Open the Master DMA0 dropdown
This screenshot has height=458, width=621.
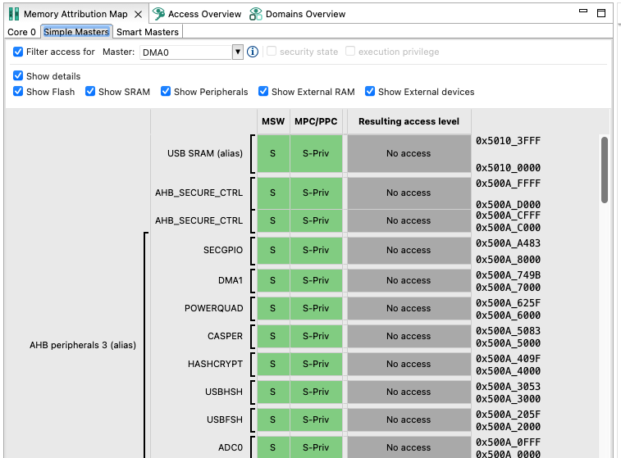[x=238, y=52]
